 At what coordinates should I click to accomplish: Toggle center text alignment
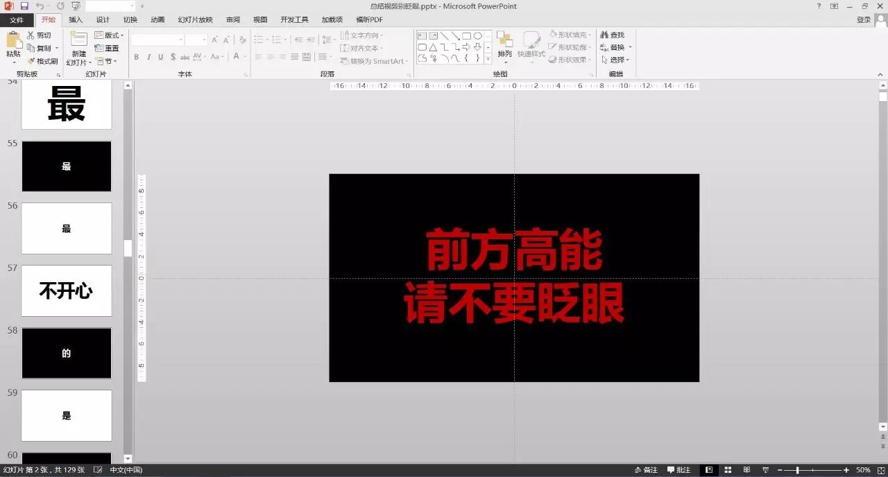(x=271, y=57)
